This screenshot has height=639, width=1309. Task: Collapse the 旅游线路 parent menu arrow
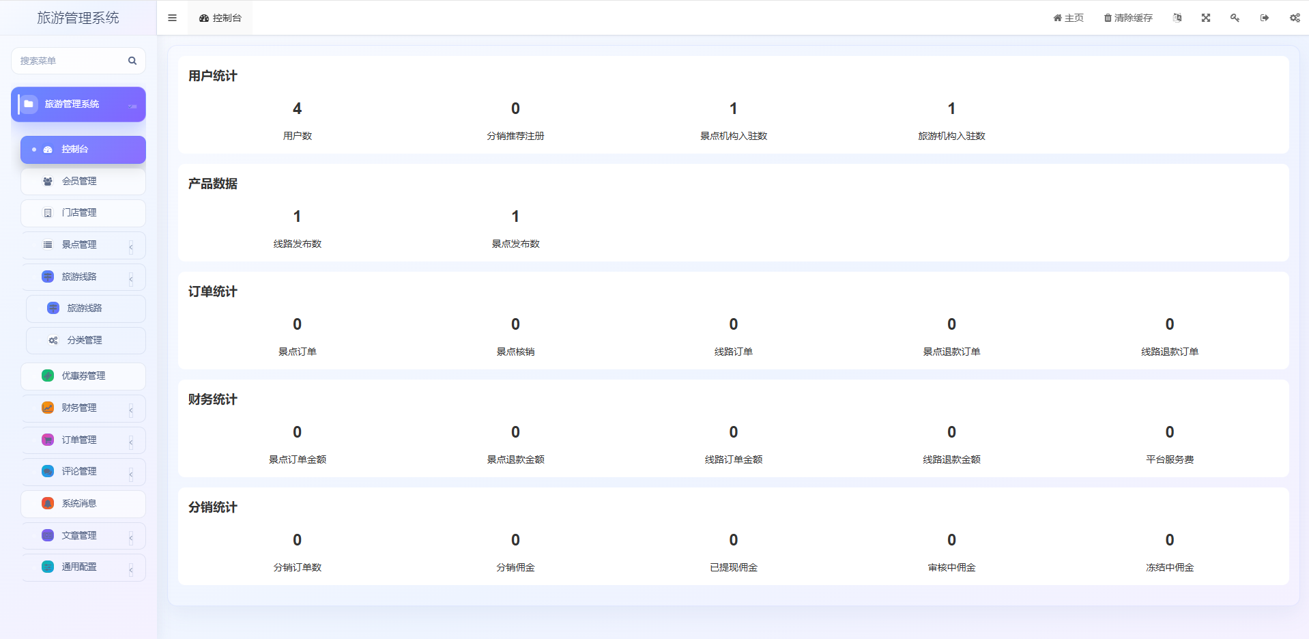(x=131, y=278)
